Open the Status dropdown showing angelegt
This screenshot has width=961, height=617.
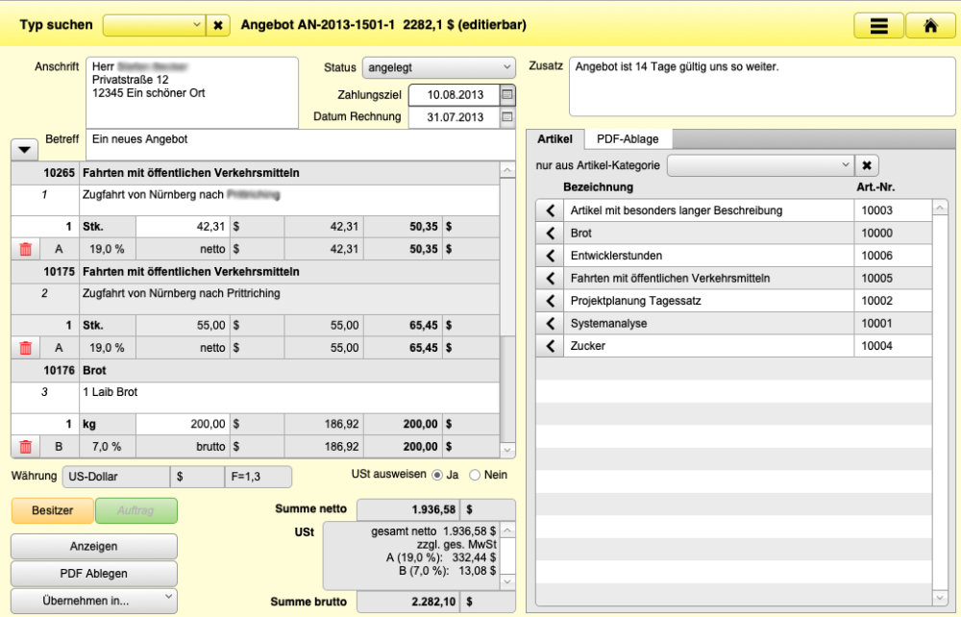(439, 68)
